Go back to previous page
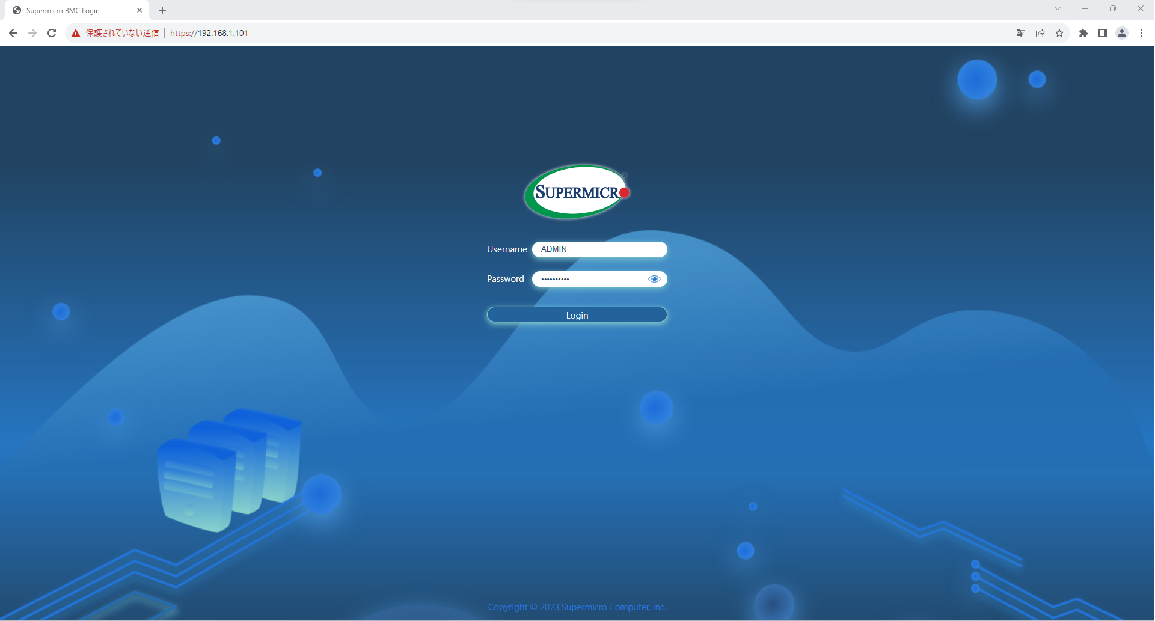 pyautogui.click(x=13, y=33)
